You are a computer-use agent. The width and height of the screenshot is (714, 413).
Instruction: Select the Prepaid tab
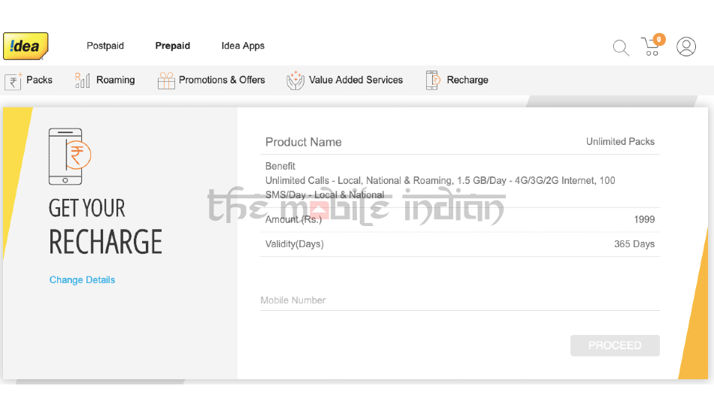173,46
